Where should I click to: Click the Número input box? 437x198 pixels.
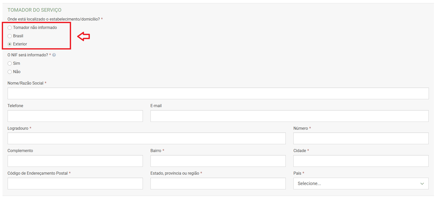coord(361,138)
